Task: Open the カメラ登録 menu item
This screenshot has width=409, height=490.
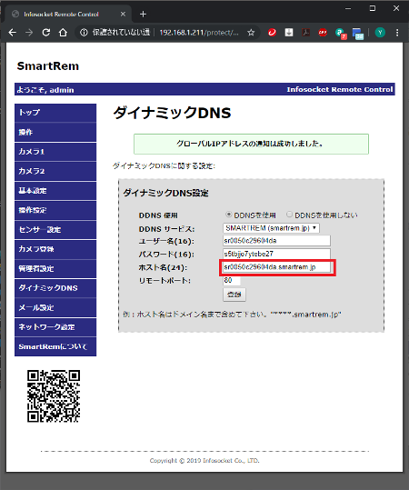Action: click(55, 249)
